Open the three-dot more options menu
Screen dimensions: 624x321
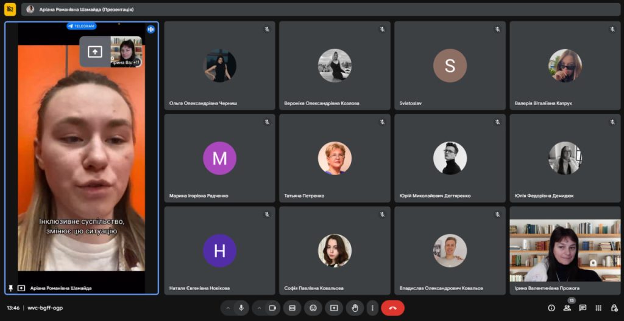tap(372, 308)
